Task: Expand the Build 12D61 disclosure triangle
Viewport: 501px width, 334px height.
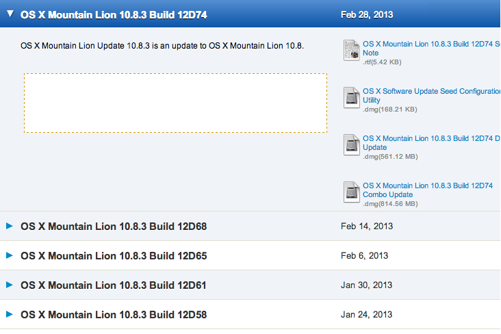Action: (x=10, y=285)
